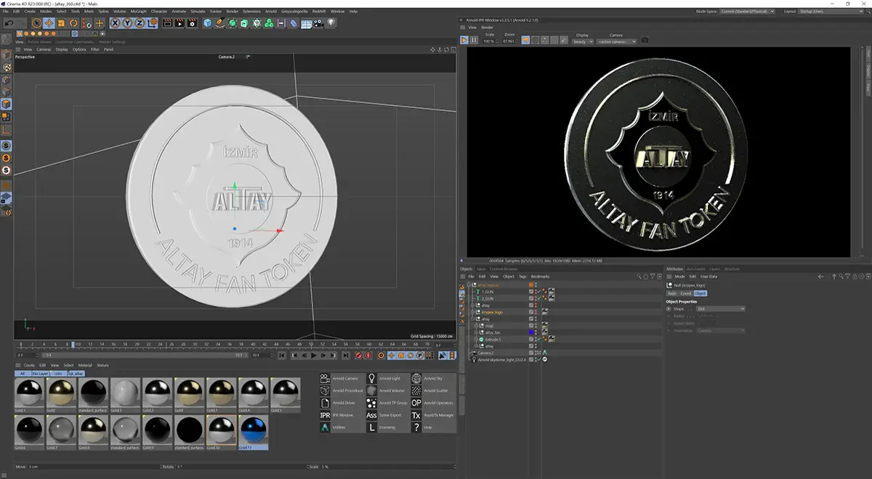Click the All material layer tab
Viewport: 872px width, 479px height.
point(21,372)
